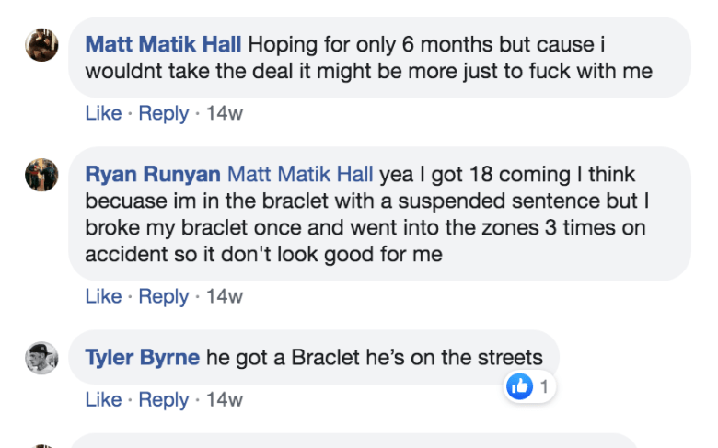
Task: Reply to Tyler Byrne's comment
Action: click(x=163, y=399)
